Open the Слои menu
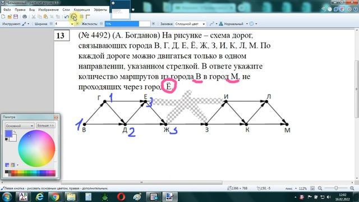This screenshot has width=359, height=202. pos(66,10)
